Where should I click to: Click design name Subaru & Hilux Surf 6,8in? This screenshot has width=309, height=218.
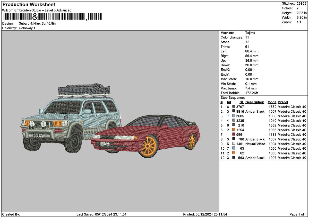(x=37, y=23)
